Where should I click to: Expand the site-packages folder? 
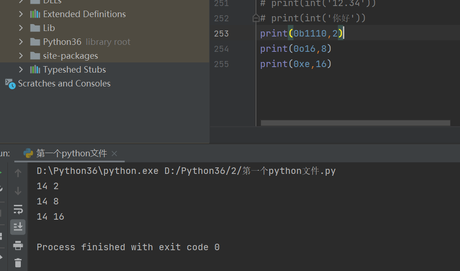click(x=21, y=55)
